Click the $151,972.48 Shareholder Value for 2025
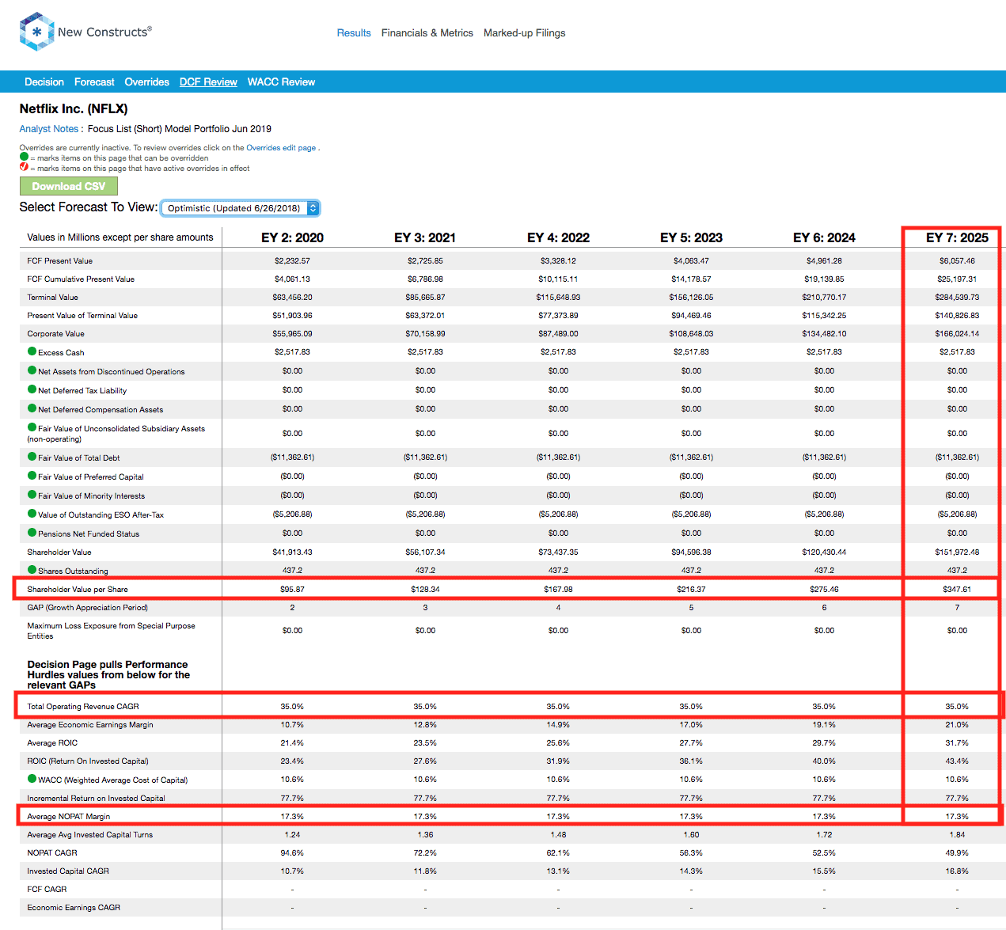This screenshot has width=1006, height=930. 957,552
